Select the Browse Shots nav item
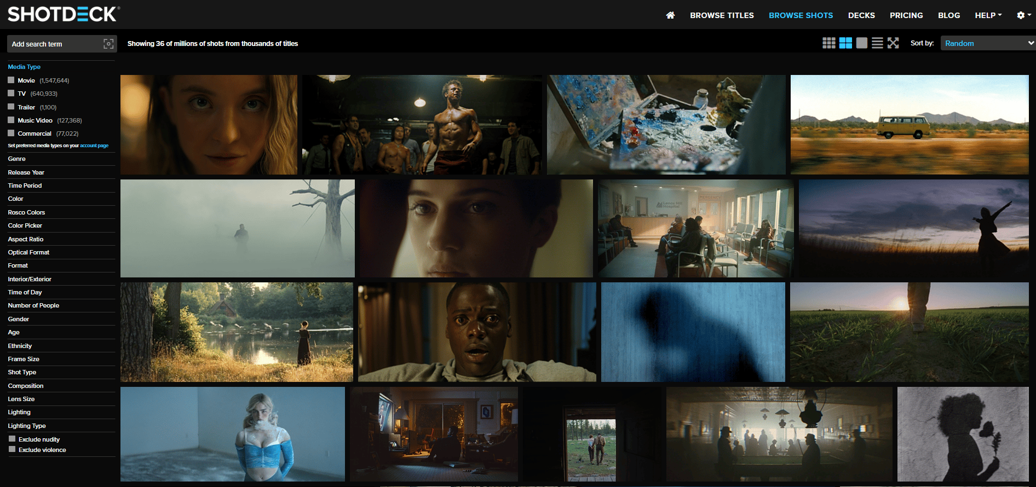 (x=801, y=15)
